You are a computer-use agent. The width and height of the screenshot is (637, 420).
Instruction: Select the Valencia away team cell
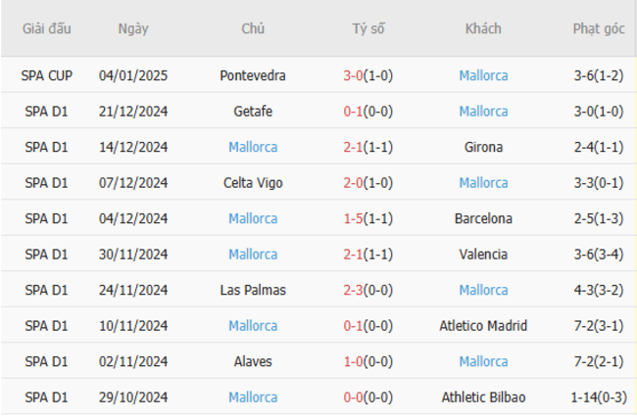click(x=483, y=255)
